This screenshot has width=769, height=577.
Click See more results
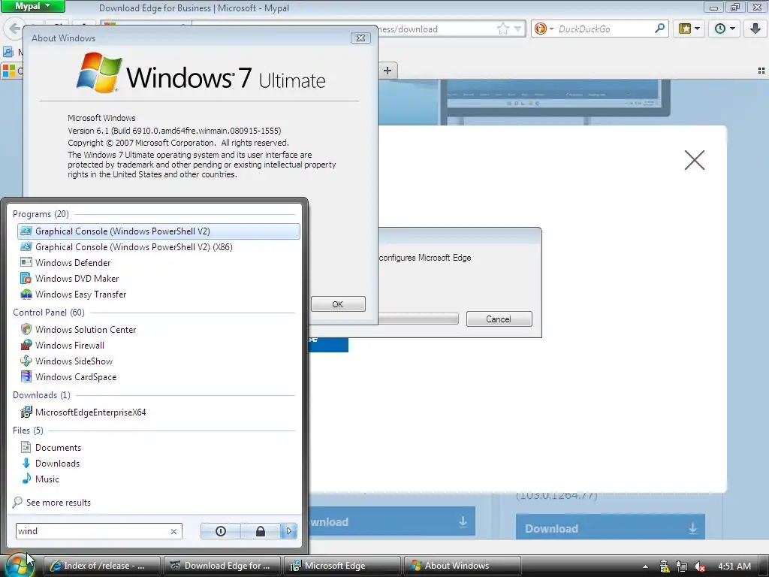(59, 503)
